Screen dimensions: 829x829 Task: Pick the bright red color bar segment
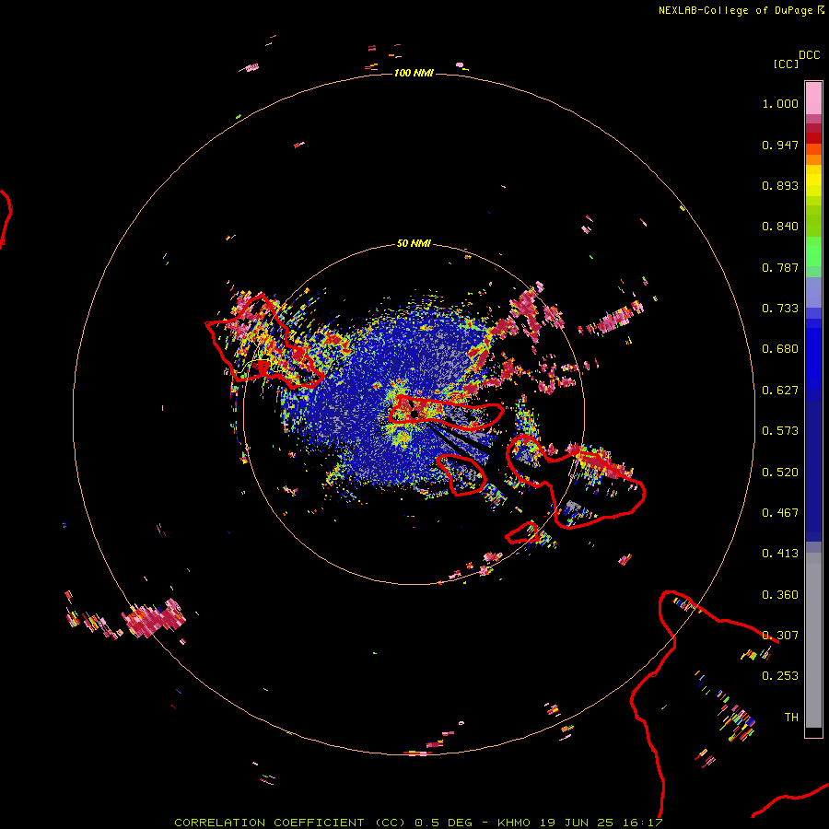pyautogui.click(x=813, y=138)
